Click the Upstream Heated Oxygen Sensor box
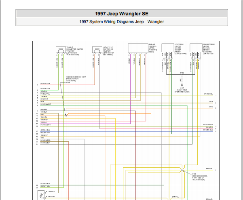Viewport: 243px width, 200px height. tap(168, 48)
